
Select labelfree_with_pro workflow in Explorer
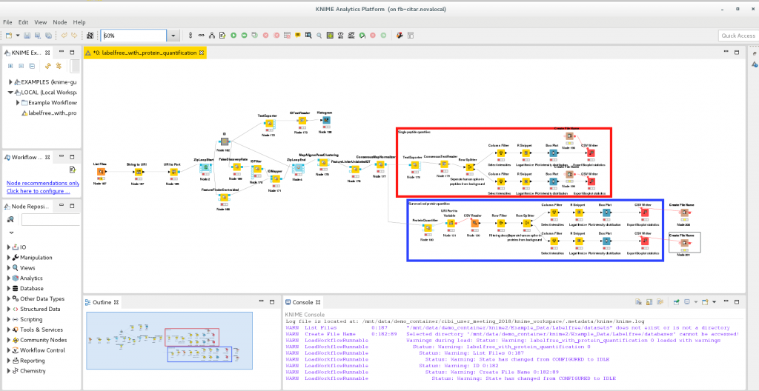point(50,113)
